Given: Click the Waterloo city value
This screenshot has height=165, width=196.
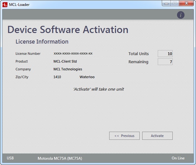Looking at the screenshot, I should click(87, 77).
